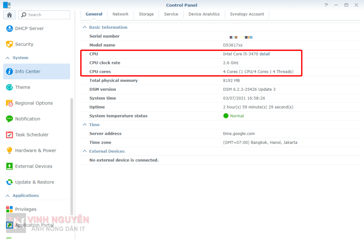Screen dimensions: 364x239
Task: Collapse the External Devices section
Action: [x=85, y=151]
